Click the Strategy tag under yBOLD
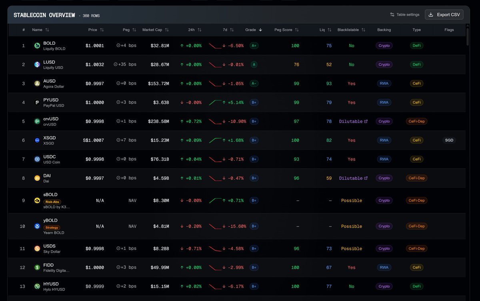The image size is (480, 301). pyautogui.click(x=52, y=228)
